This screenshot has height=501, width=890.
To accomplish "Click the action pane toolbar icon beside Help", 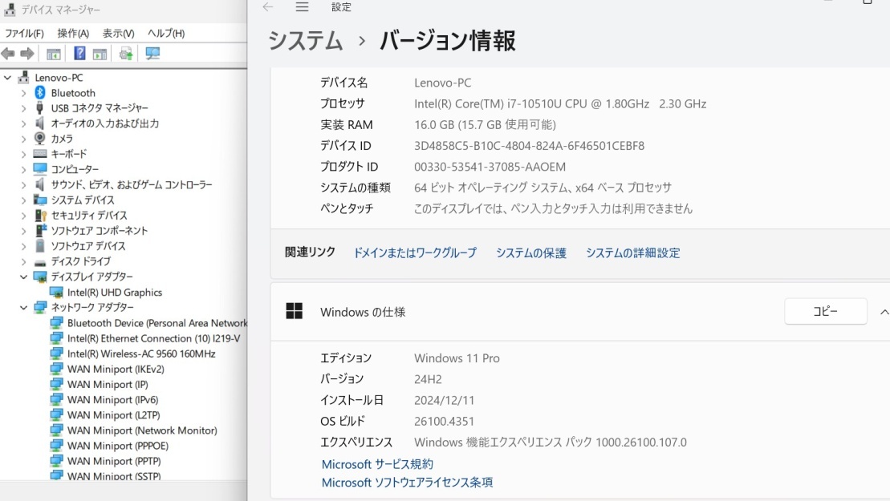I will (x=100, y=54).
